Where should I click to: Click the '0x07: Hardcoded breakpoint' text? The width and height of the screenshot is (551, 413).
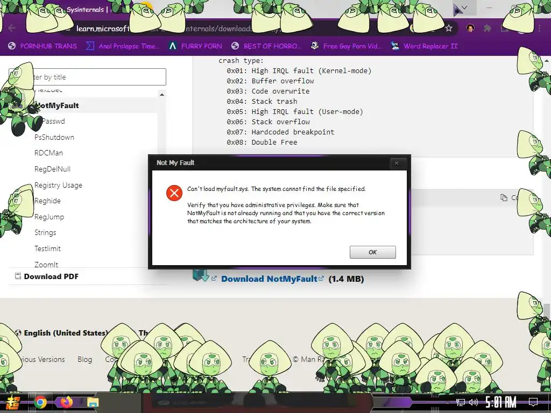pyautogui.click(x=280, y=132)
